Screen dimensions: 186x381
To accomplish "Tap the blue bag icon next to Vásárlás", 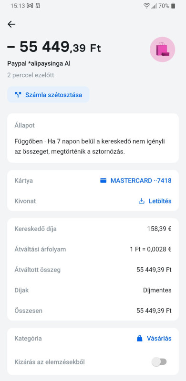I will click(x=139, y=338).
